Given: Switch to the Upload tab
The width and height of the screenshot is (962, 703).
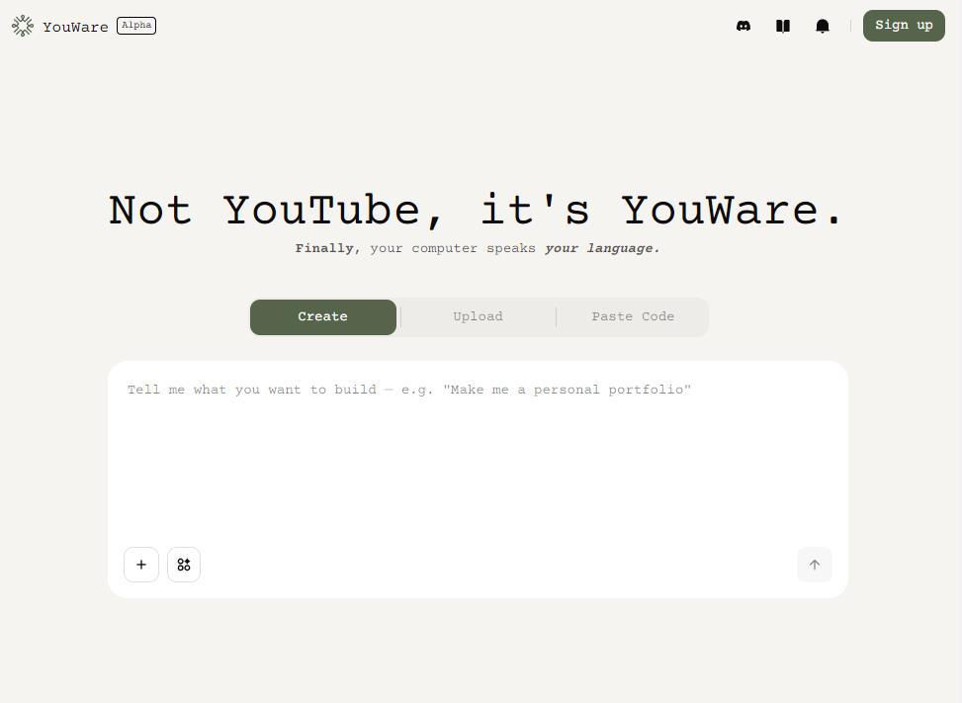Looking at the screenshot, I should pos(478,317).
